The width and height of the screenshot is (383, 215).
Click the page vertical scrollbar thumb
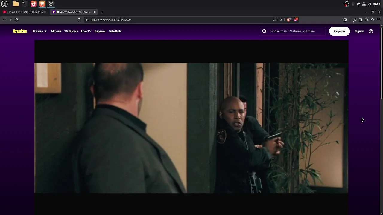coord(382,63)
